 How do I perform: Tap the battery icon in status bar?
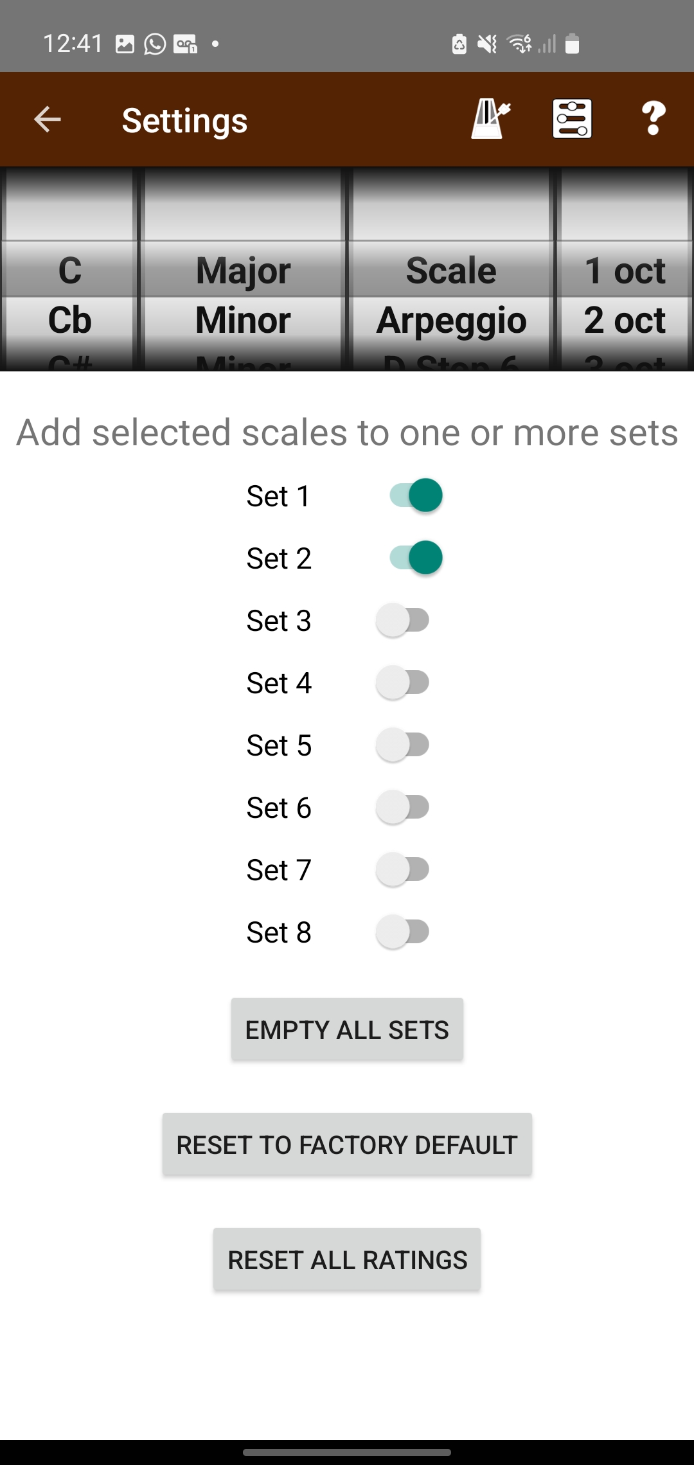point(572,44)
